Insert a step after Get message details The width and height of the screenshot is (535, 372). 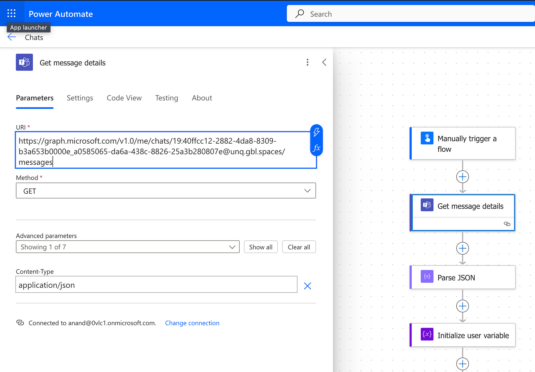463,248
